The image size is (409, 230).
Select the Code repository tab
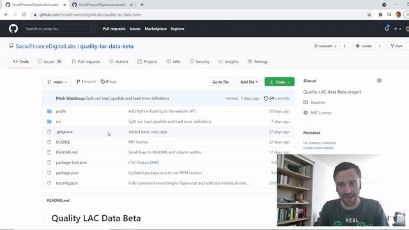(x=21, y=61)
